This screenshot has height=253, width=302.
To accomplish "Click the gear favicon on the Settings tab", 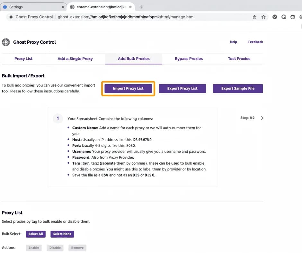I will (5, 6).
